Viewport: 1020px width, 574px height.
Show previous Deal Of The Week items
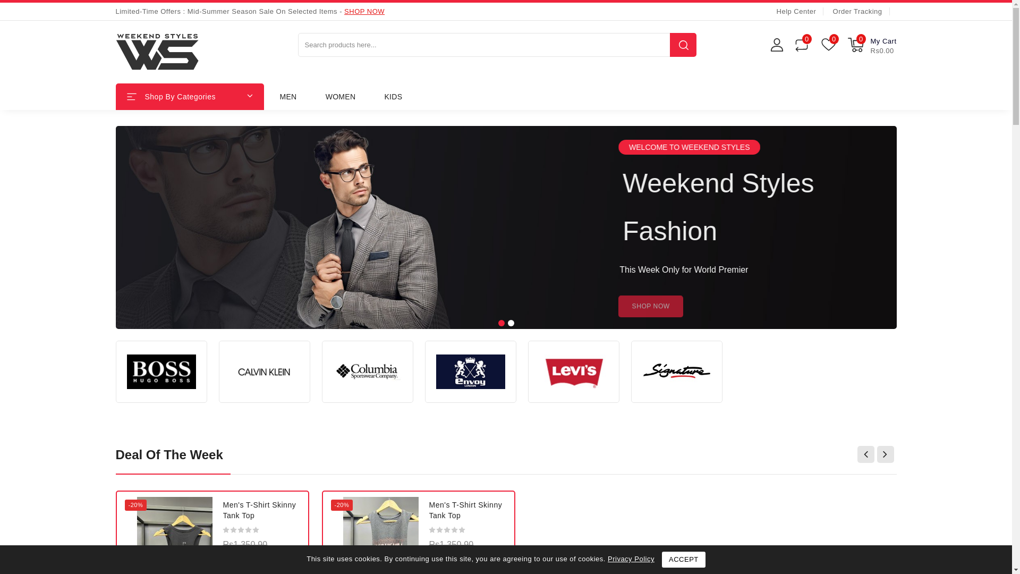coord(865,454)
